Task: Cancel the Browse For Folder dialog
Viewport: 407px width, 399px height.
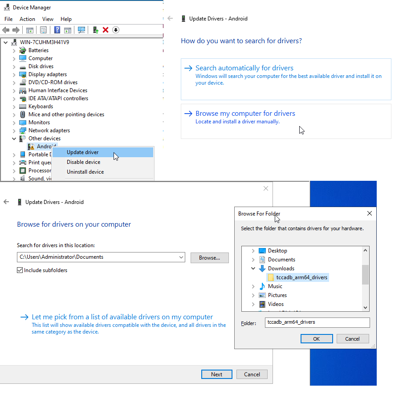Action: [x=353, y=339]
